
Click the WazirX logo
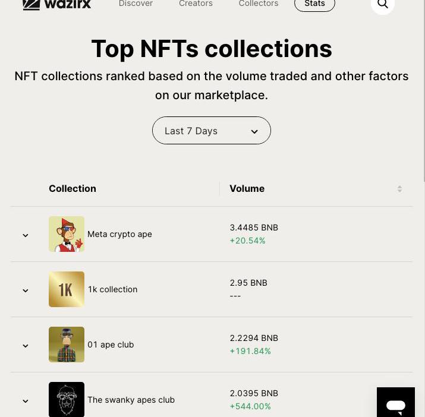[56, 4]
